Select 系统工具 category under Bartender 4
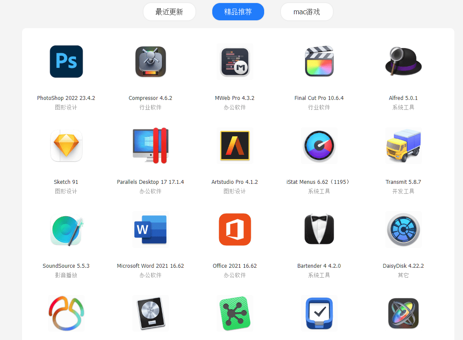This screenshot has width=463, height=340. click(x=319, y=275)
